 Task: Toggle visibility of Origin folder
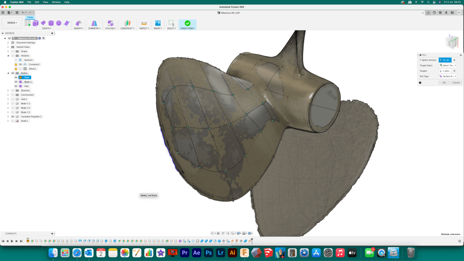pyautogui.click(x=13, y=51)
